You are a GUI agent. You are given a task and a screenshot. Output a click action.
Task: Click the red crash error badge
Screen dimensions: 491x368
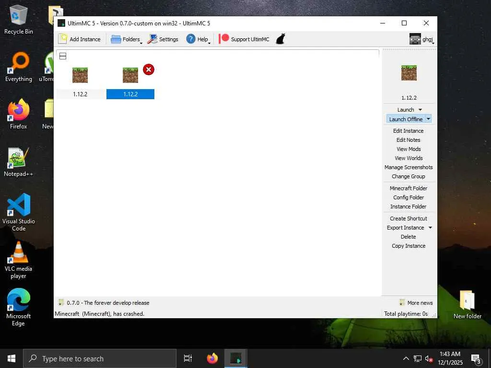click(149, 69)
